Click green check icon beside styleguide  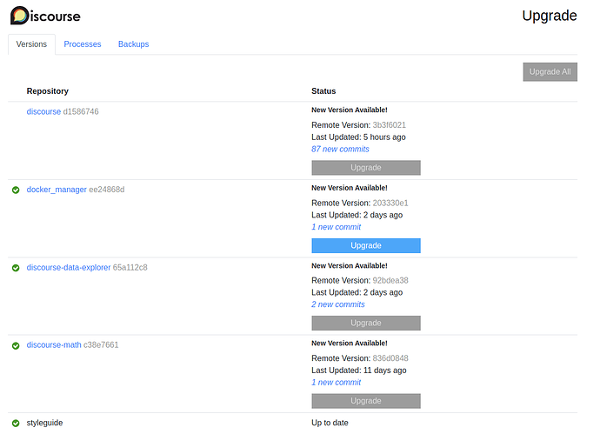(x=16, y=423)
